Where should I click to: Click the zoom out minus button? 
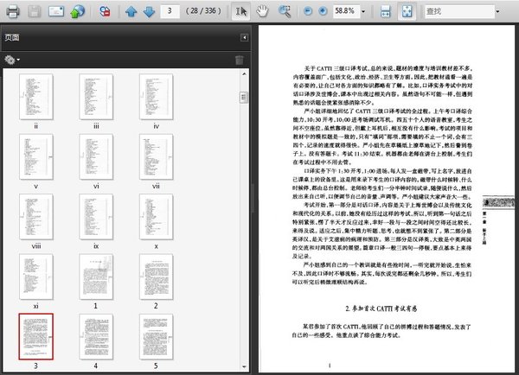click(311, 12)
